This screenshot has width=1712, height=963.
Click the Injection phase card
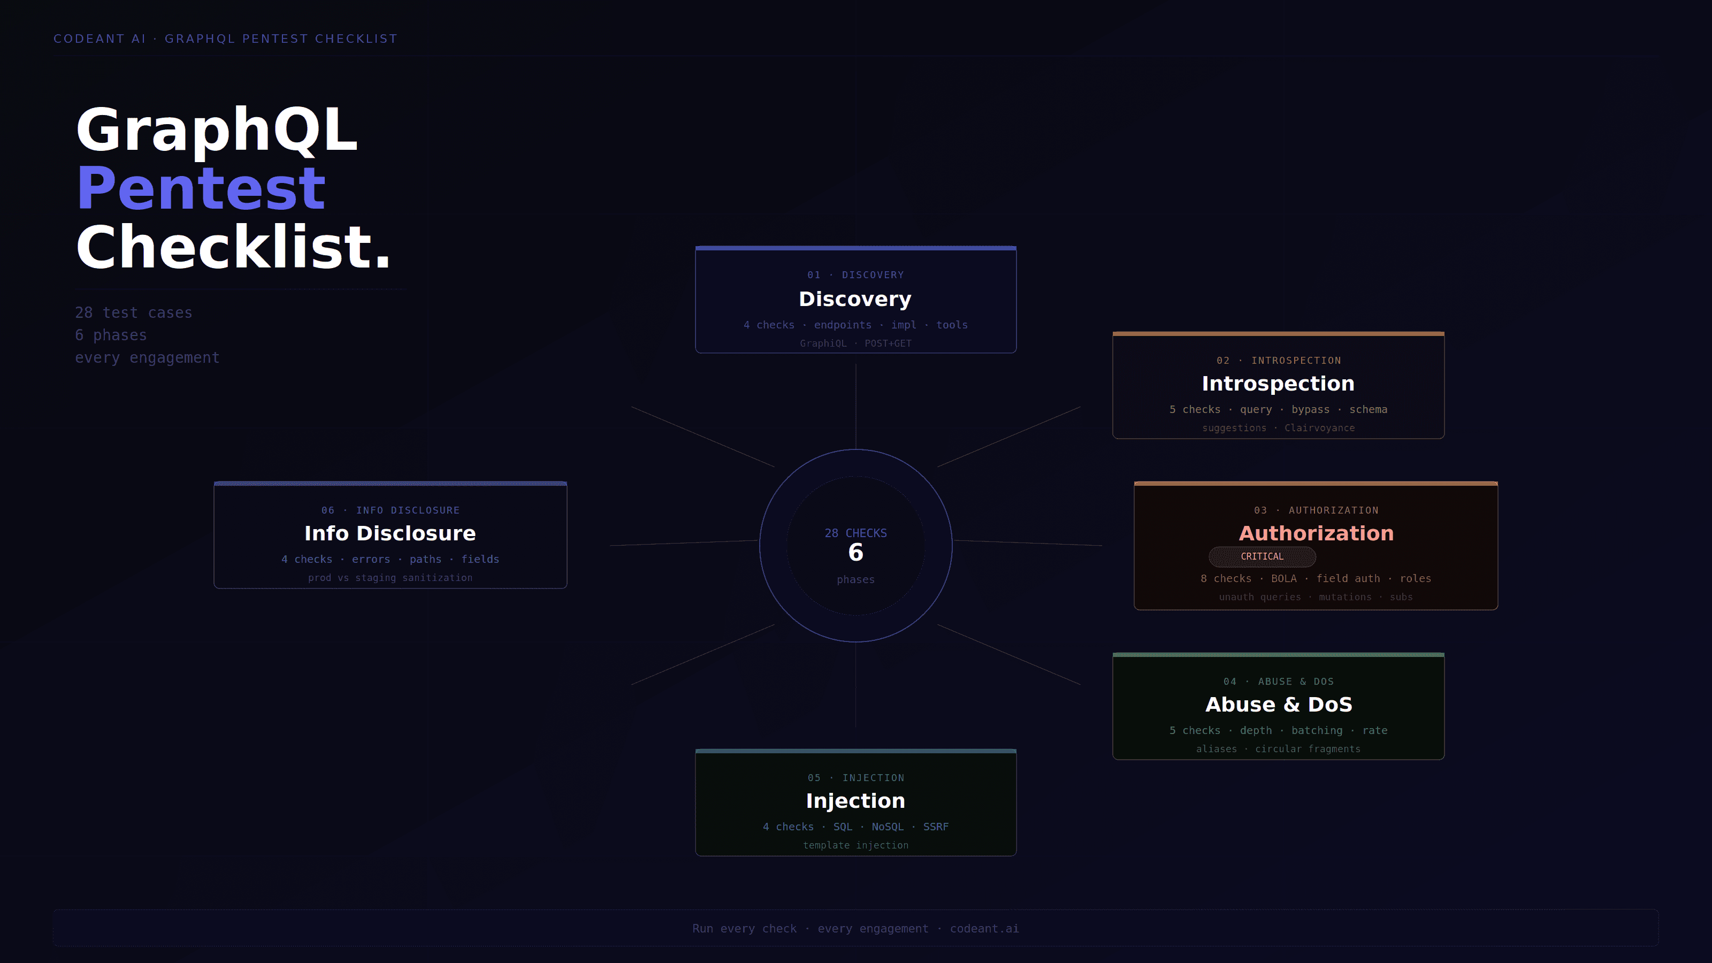tap(855, 801)
